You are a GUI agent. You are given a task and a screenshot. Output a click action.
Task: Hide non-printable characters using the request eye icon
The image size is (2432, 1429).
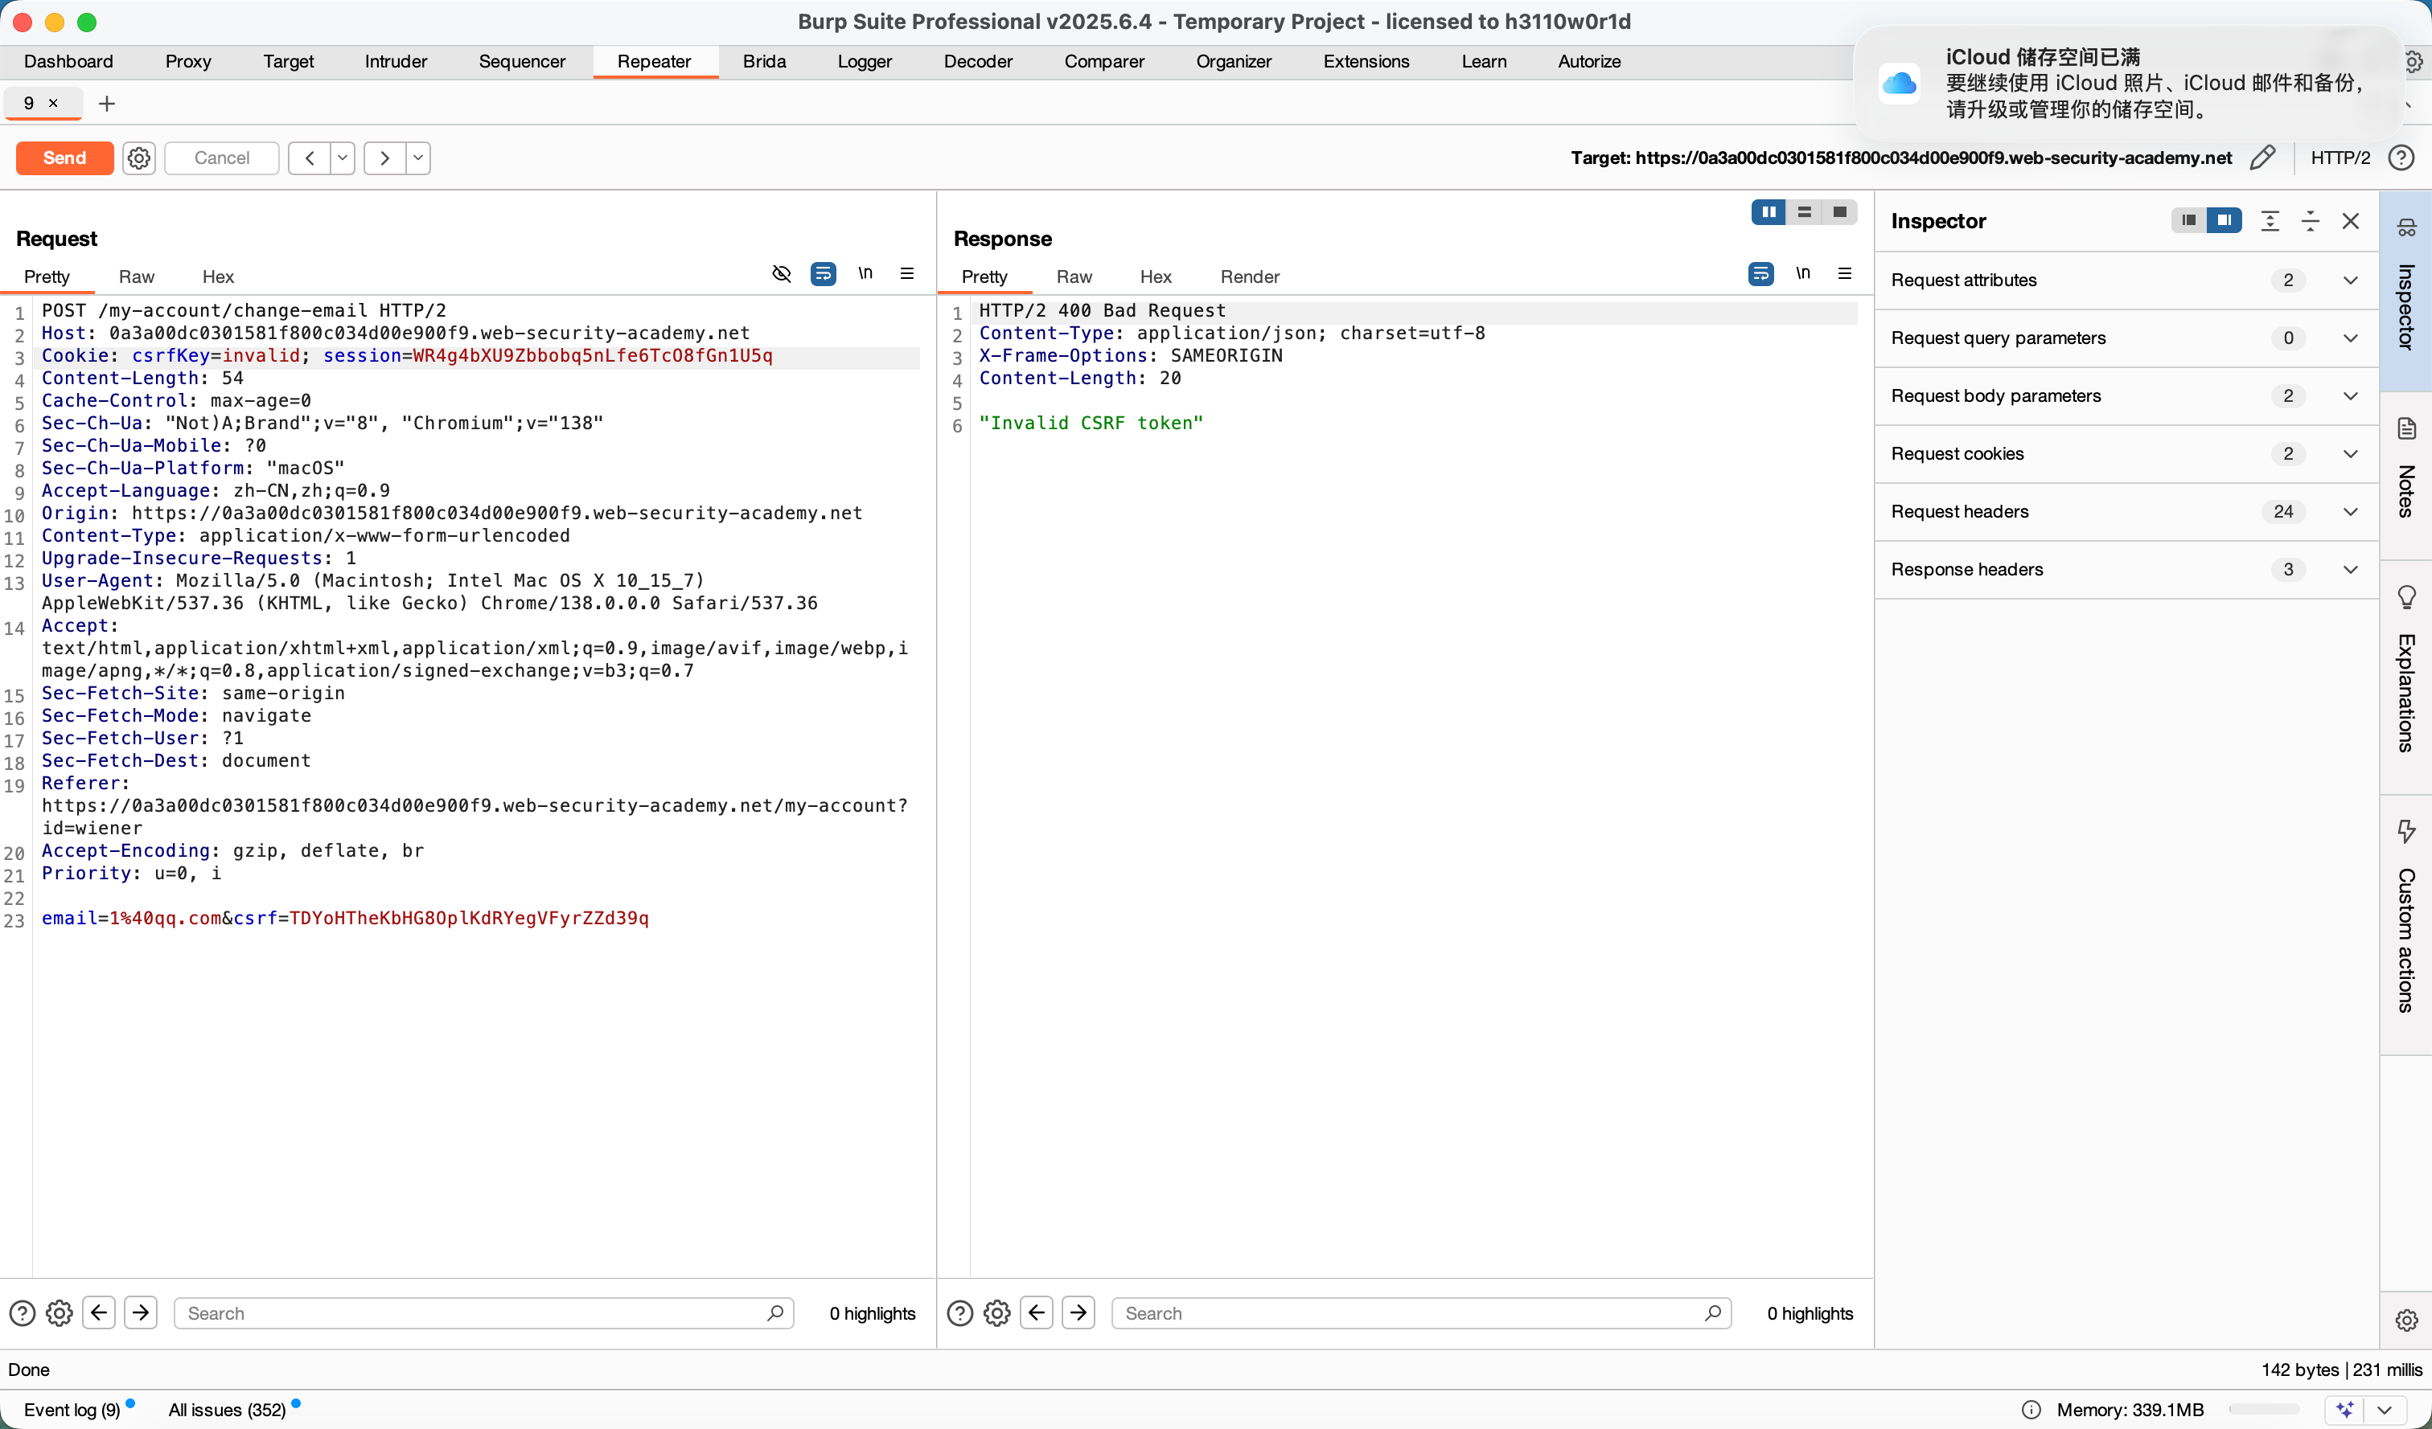(x=782, y=275)
